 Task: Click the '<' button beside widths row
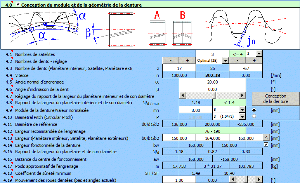[x=266, y=137]
